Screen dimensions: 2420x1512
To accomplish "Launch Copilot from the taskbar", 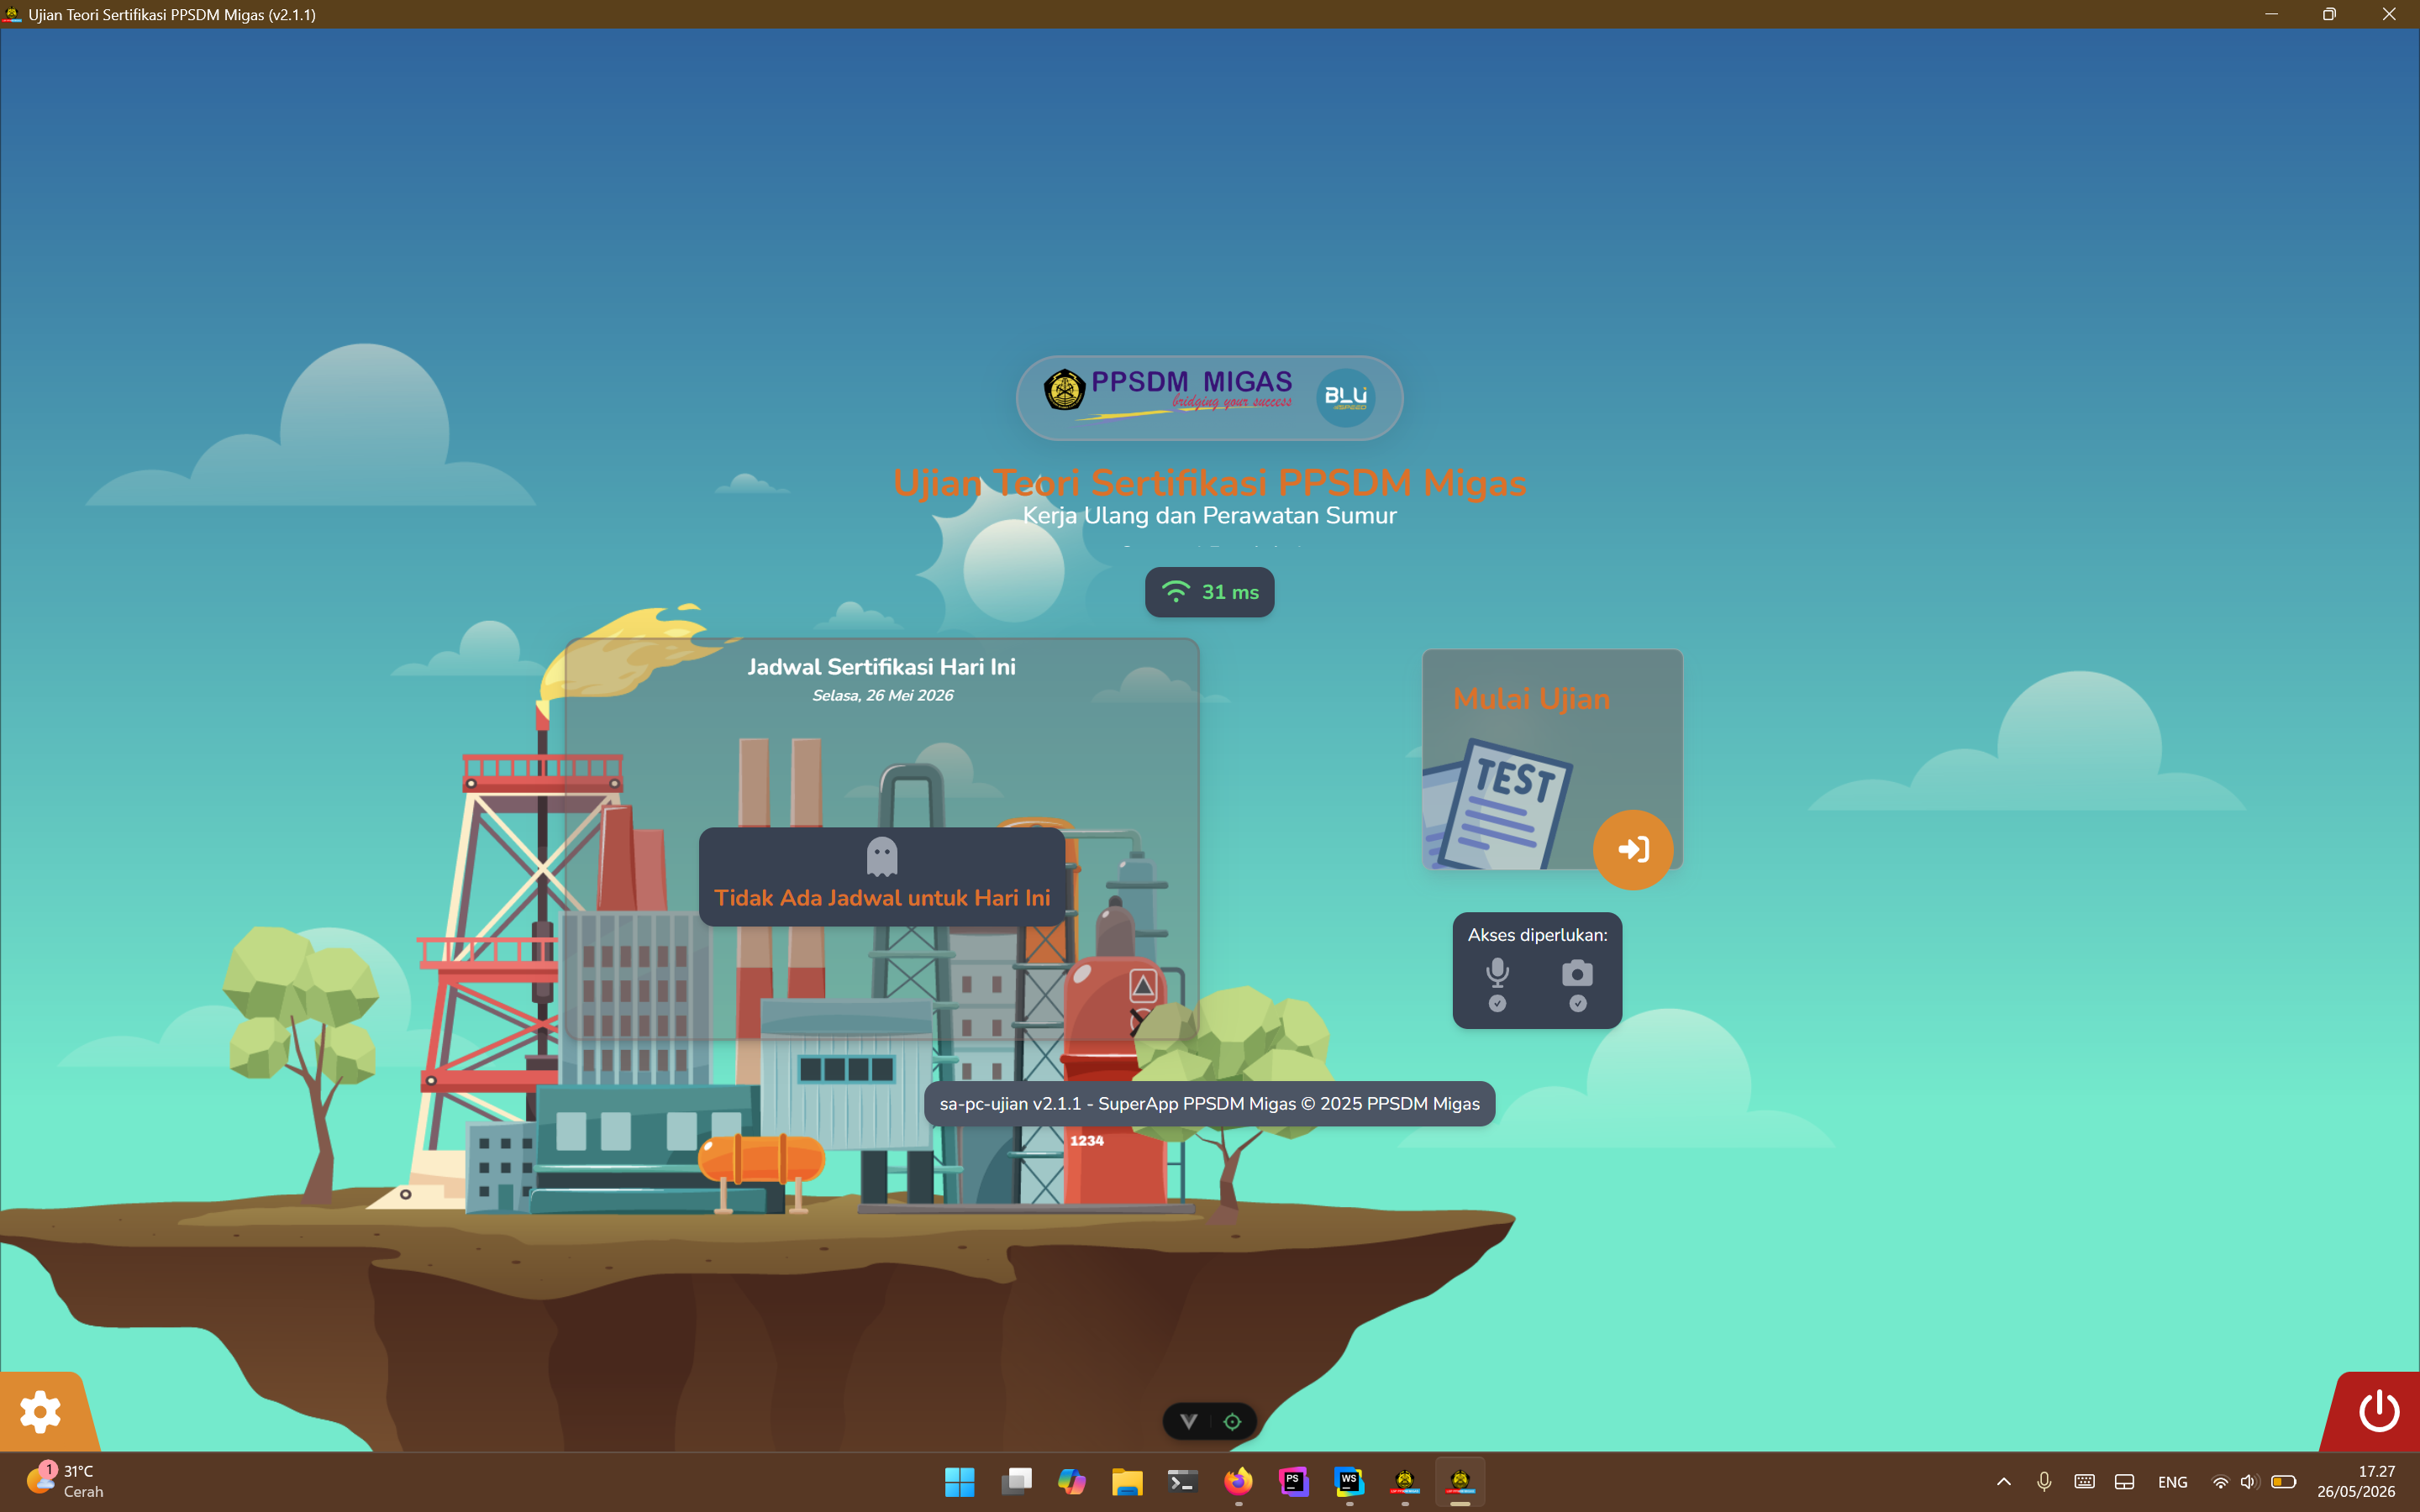I will coord(1071,1481).
